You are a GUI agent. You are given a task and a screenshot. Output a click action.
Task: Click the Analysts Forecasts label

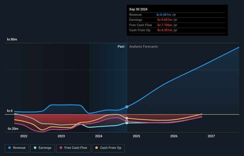[x=143, y=47]
